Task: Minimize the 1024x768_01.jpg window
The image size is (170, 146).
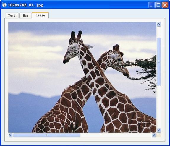Action: click(151, 5)
